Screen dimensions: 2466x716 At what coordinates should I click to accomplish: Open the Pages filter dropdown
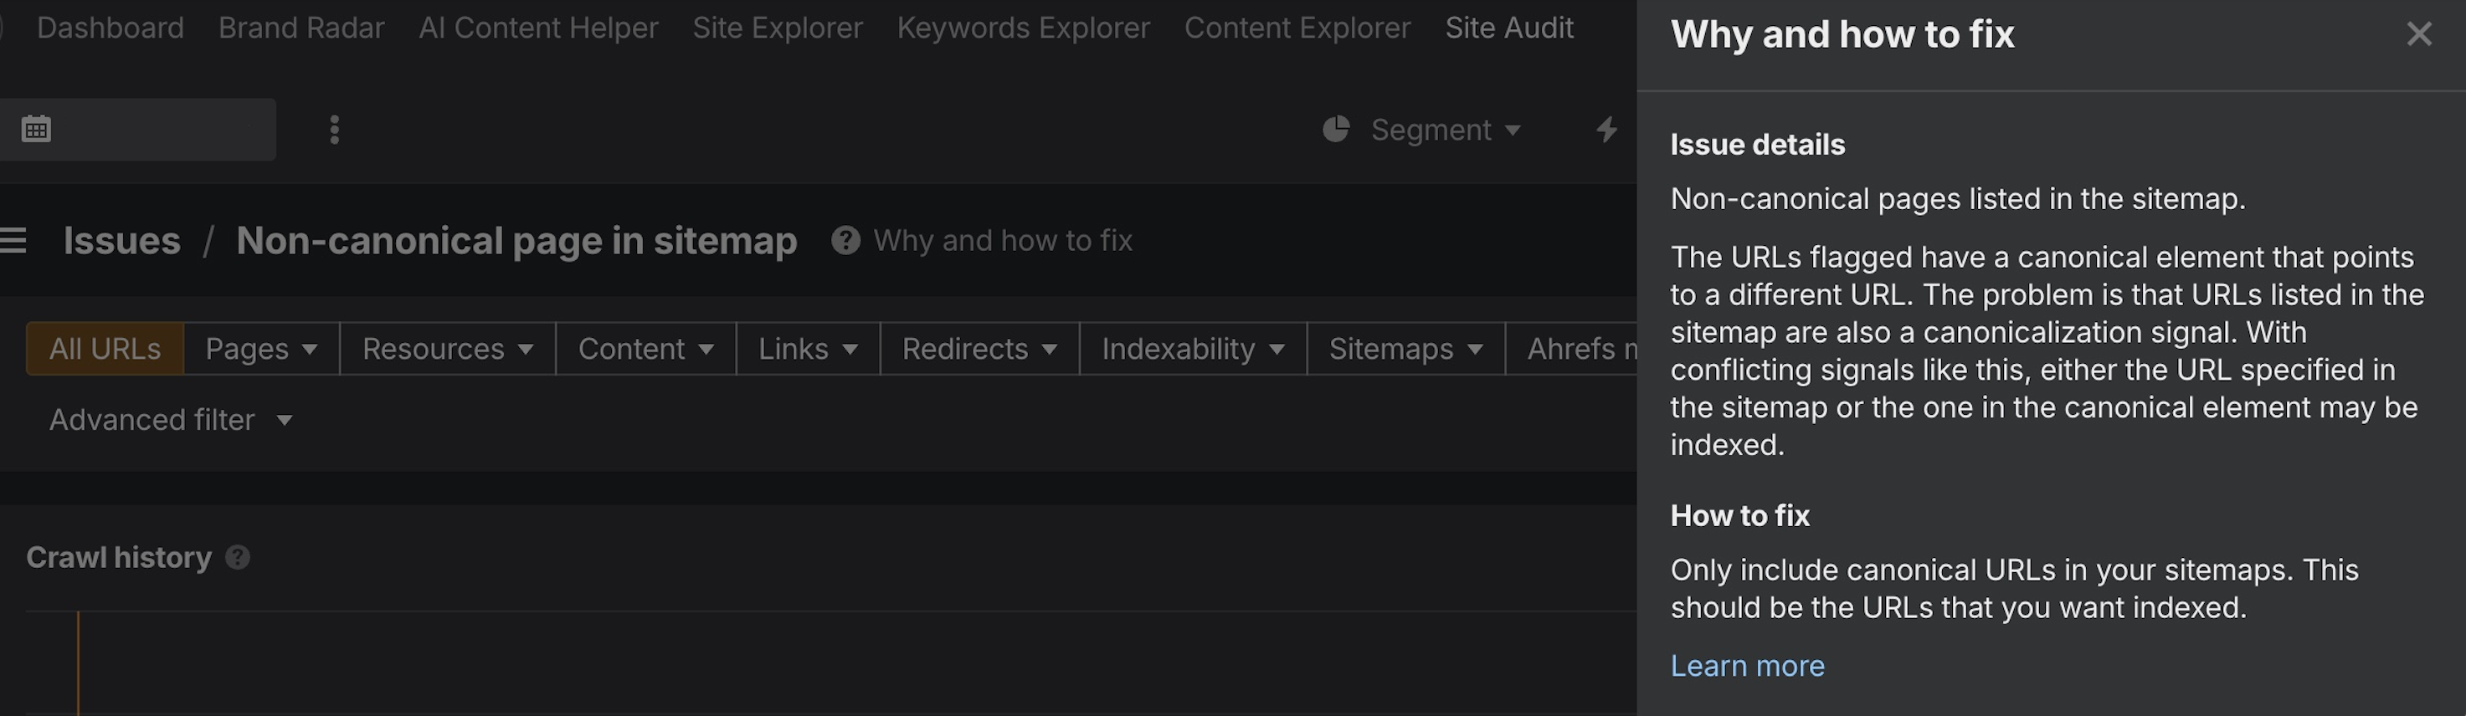(x=261, y=349)
